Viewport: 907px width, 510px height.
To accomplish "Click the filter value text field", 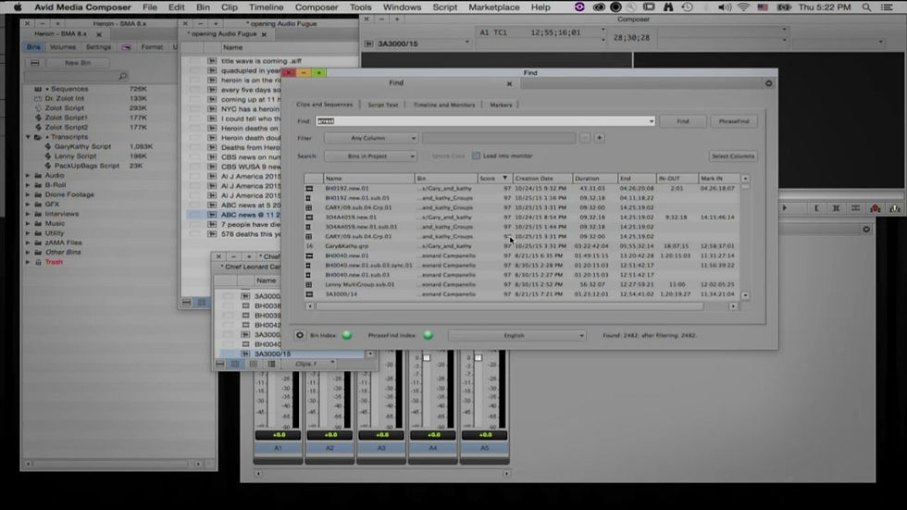I will (499, 138).
